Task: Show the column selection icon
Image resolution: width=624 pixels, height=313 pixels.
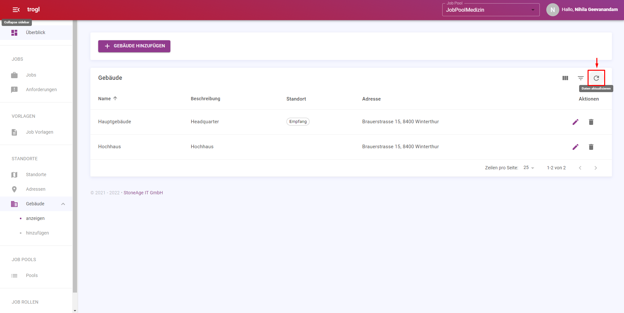Action: pyautogui.click(x=565, y=78)
